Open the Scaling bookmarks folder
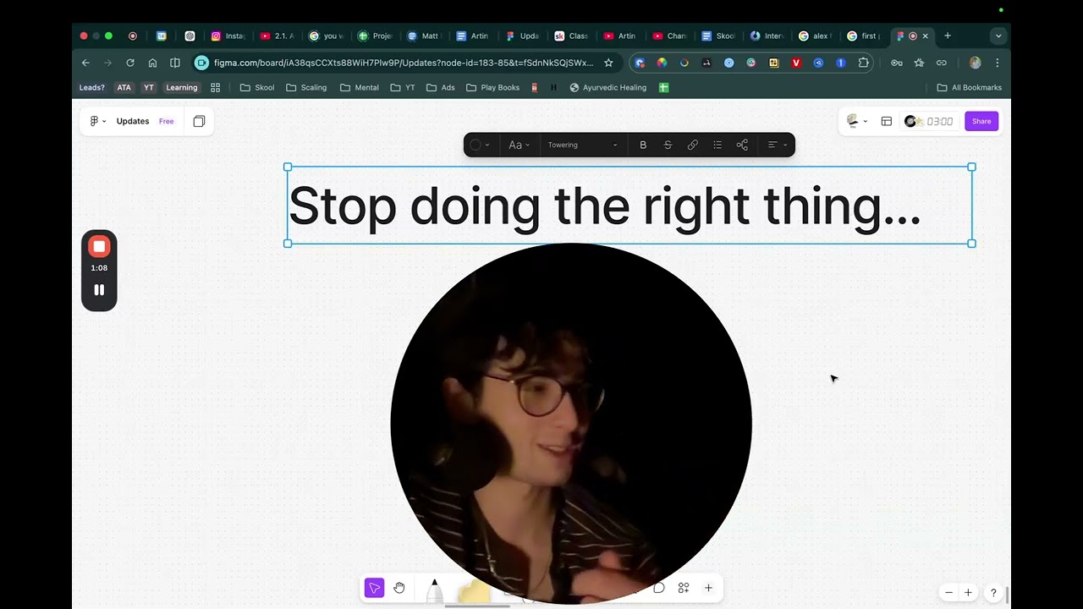 [306, 87]
